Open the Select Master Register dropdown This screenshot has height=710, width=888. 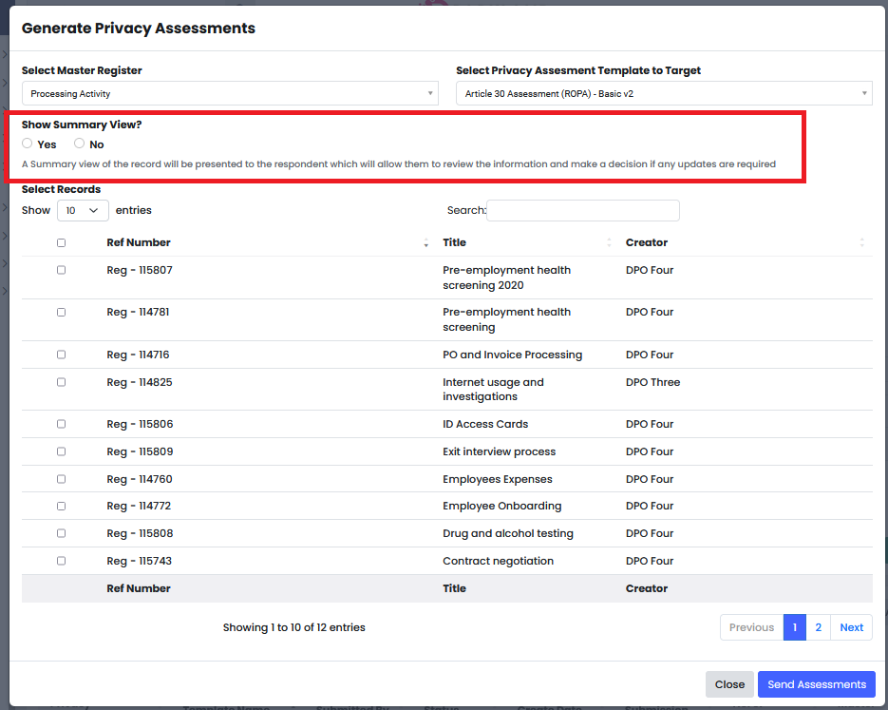230,94
